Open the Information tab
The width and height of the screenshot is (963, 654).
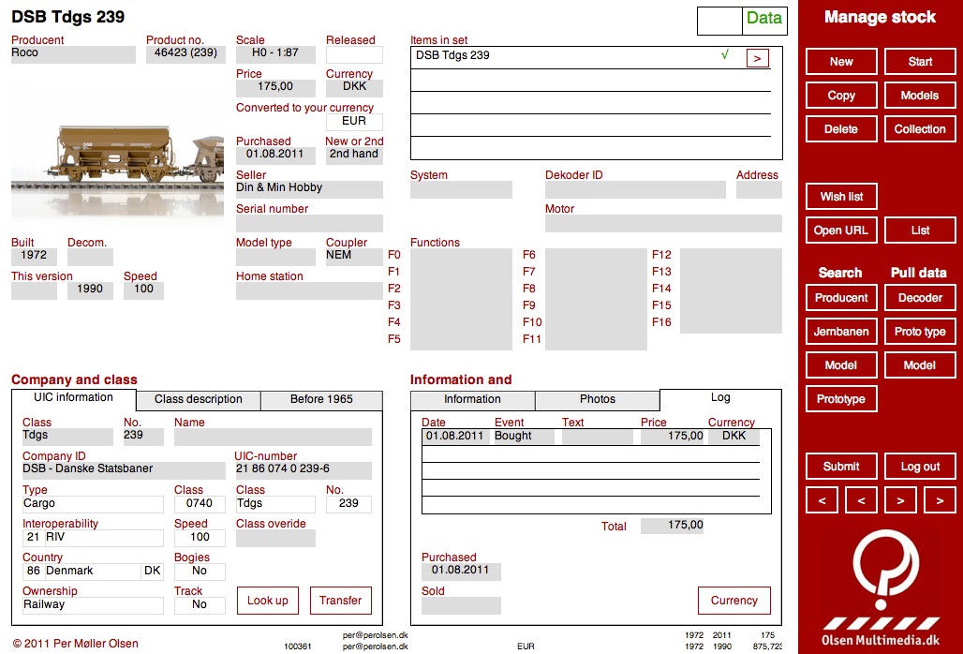point(472,400)
